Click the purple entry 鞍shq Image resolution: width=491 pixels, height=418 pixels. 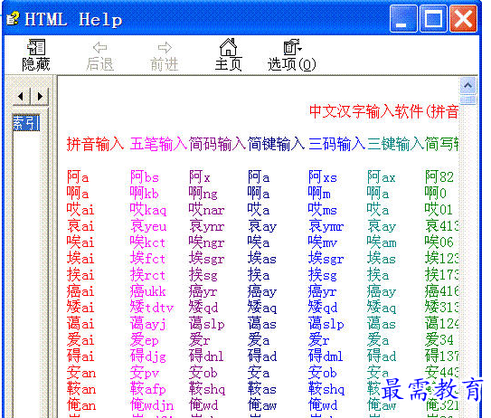pyautogui.click(x=207, y=389)
